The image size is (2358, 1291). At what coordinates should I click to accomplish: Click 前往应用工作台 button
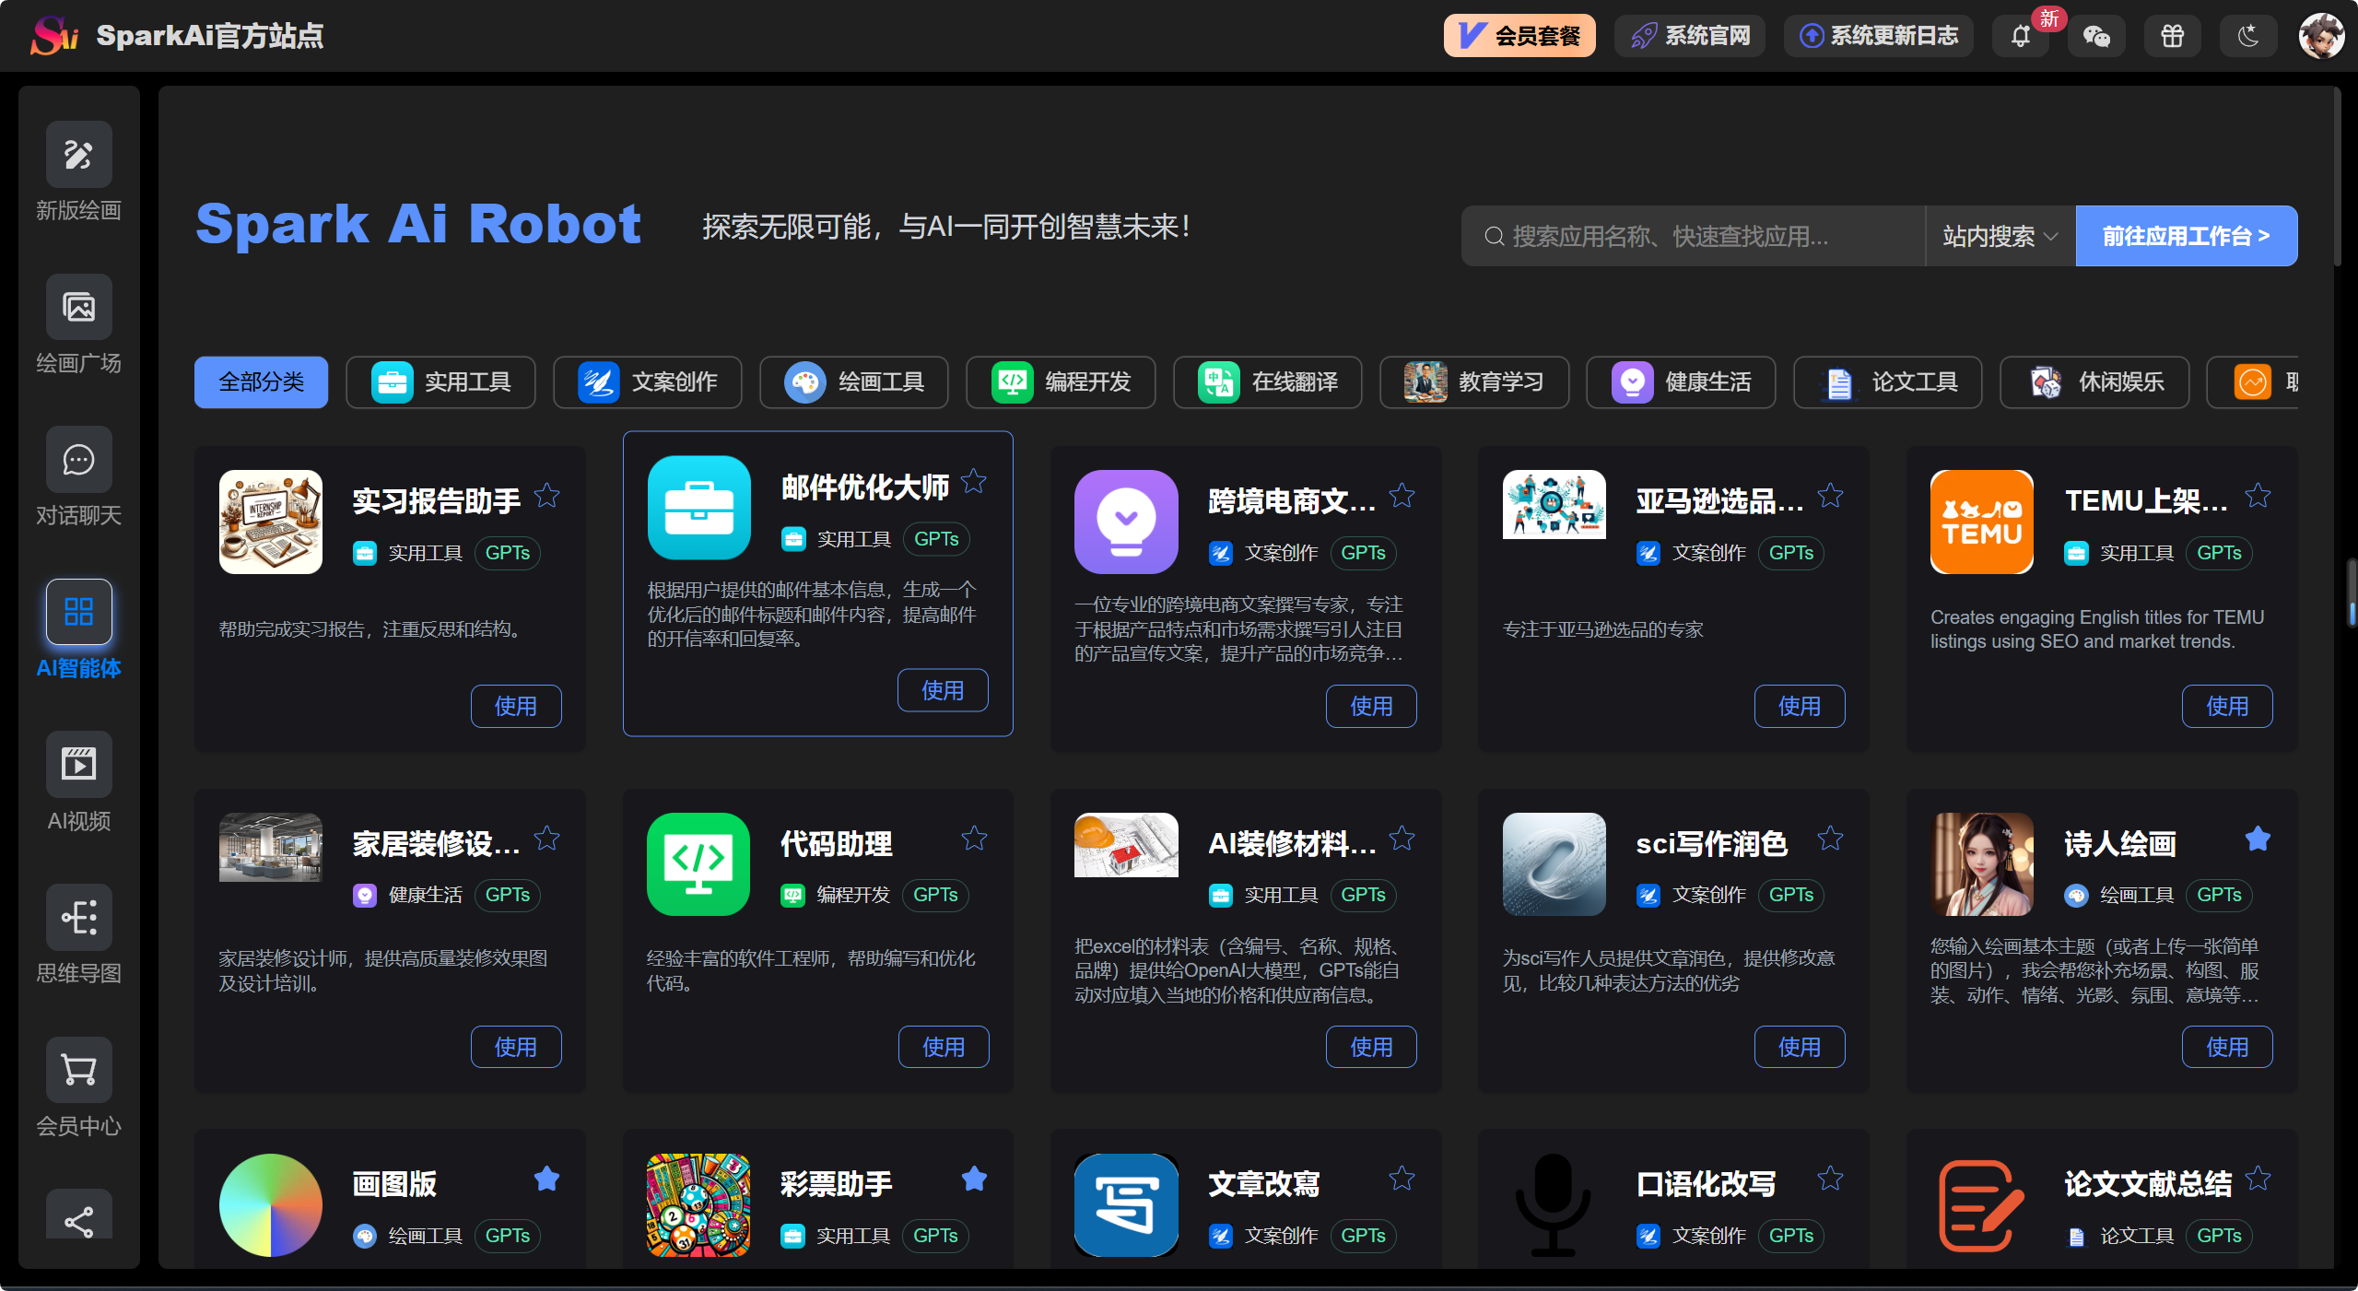pyautogui.click(x=2186, y=237)
